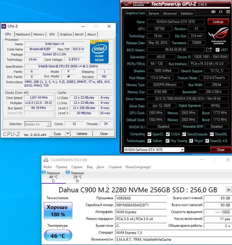Select drive C: status icon in CrystalDiskInfo
The image size is (232, 245).
click(x=44, y=172)
